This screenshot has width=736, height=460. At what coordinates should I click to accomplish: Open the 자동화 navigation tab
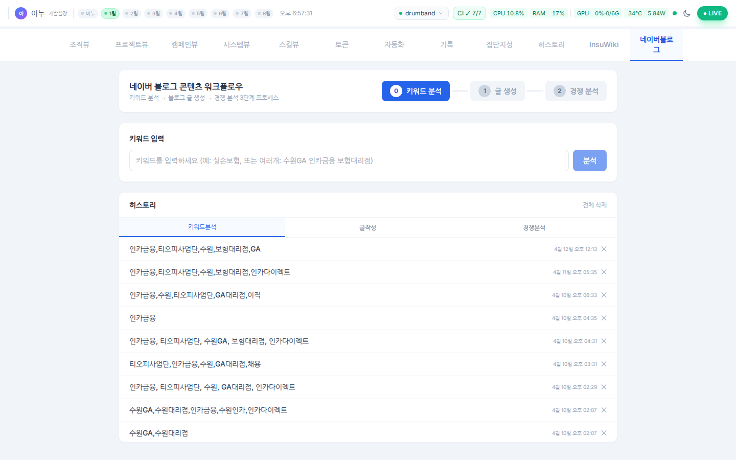[394, 44]
